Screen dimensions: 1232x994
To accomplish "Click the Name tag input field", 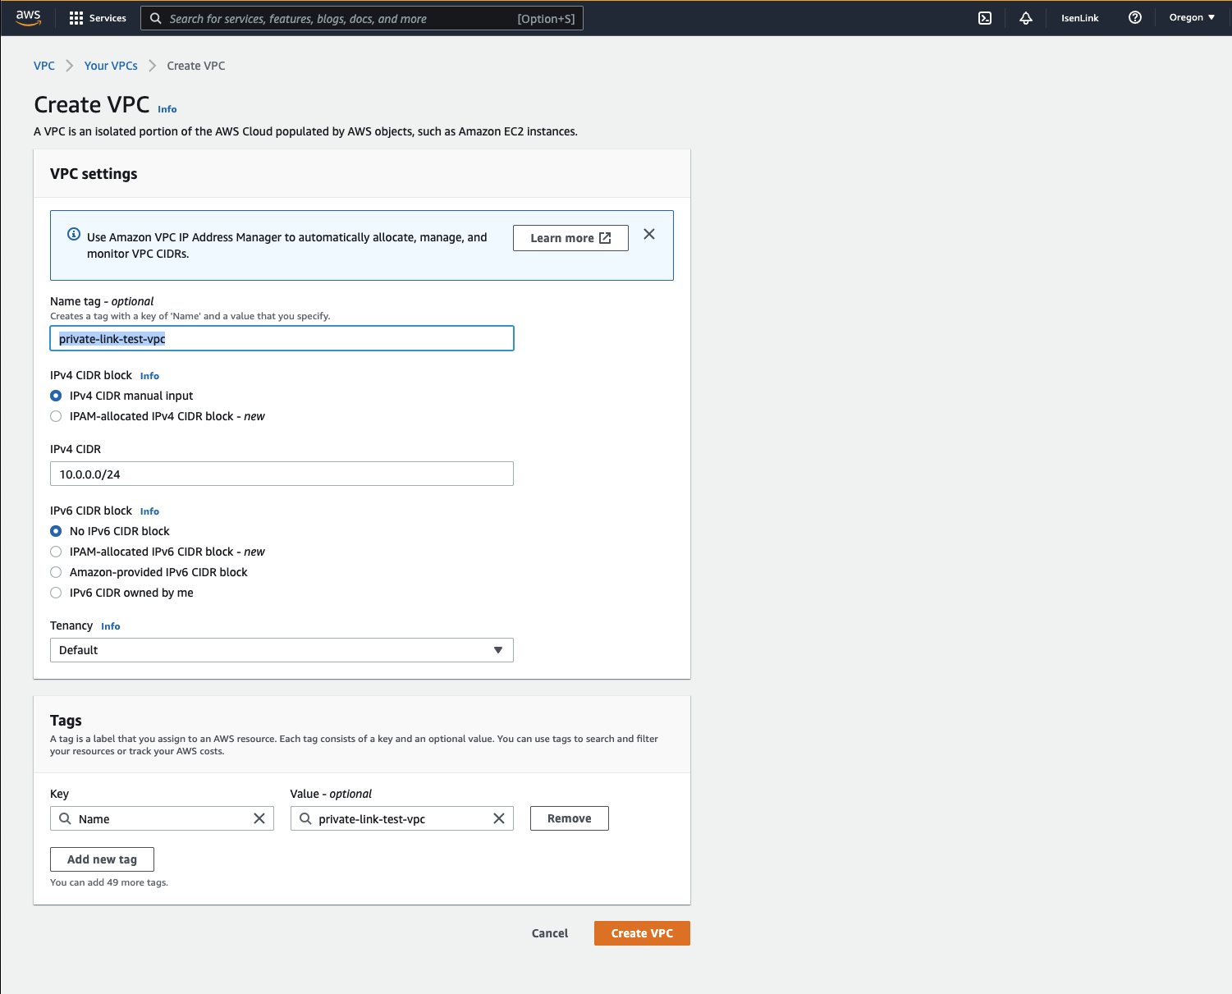I will (x=282, y=338).
